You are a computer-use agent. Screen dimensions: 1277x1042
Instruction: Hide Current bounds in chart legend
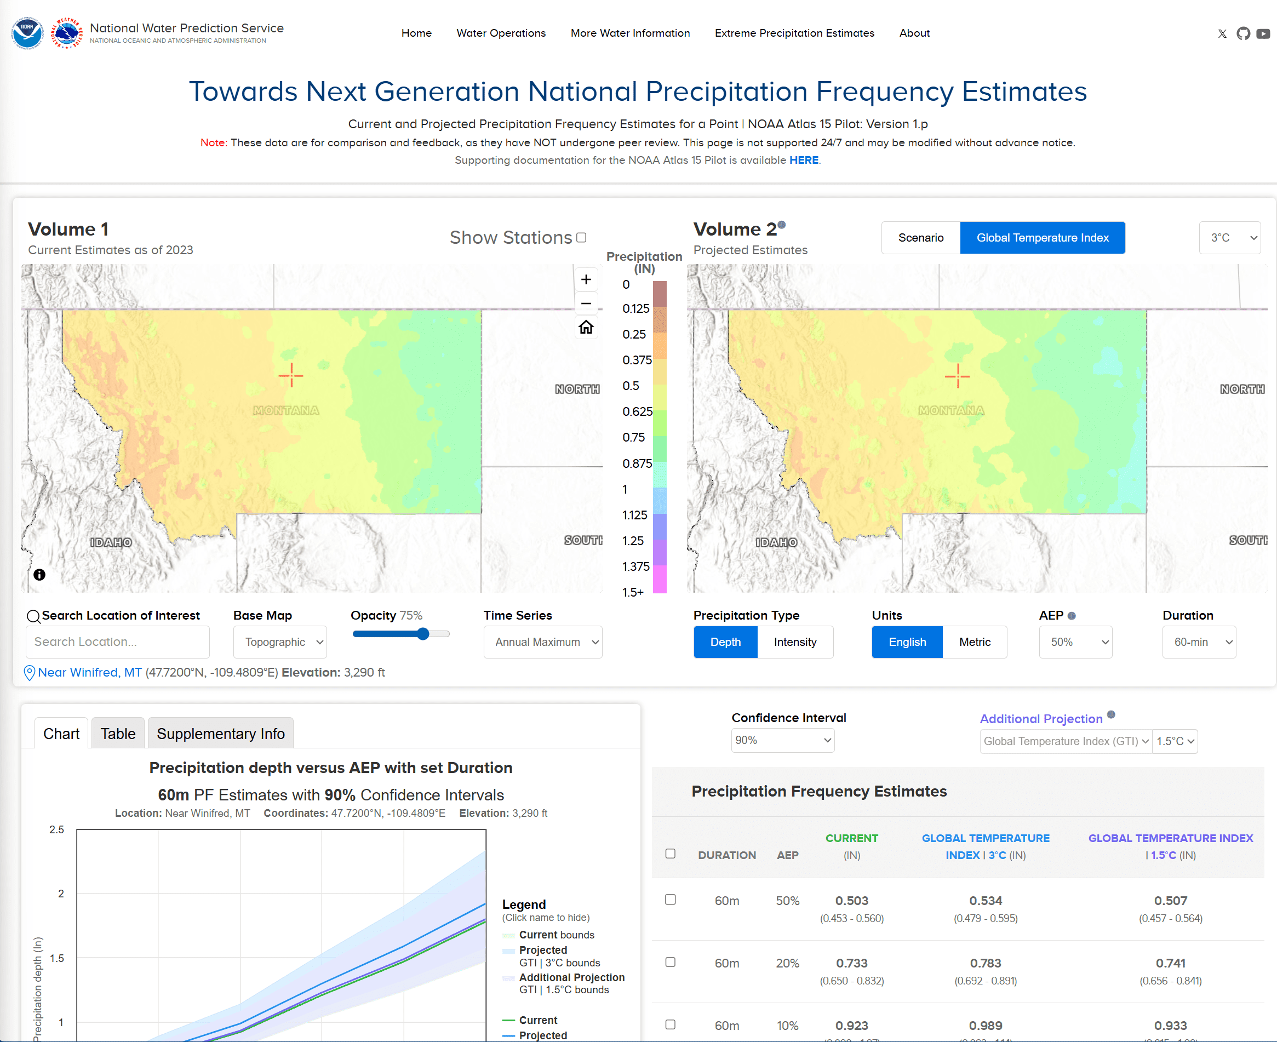click(x=556, y=935)
